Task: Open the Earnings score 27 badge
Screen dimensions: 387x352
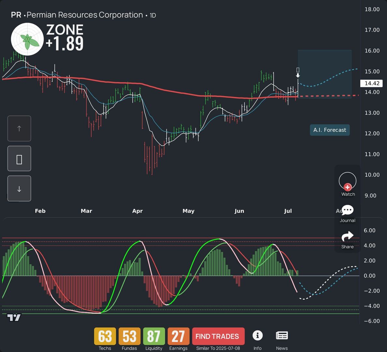Action: pyautogui.click(x=178, y=336)
